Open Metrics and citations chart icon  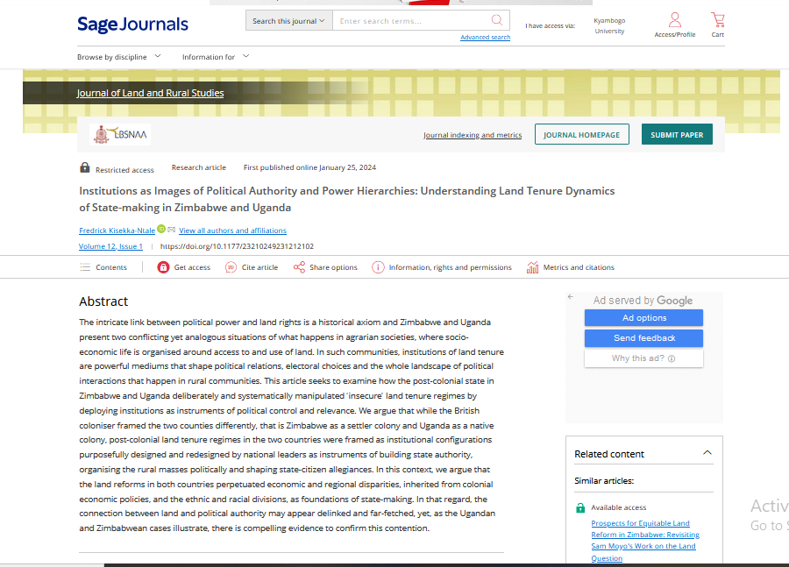point(532,267)
